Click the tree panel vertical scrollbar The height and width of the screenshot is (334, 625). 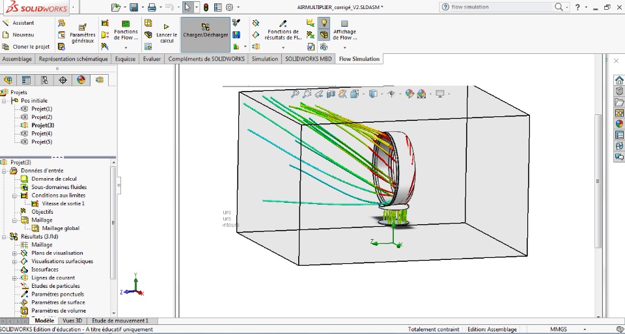113,223
